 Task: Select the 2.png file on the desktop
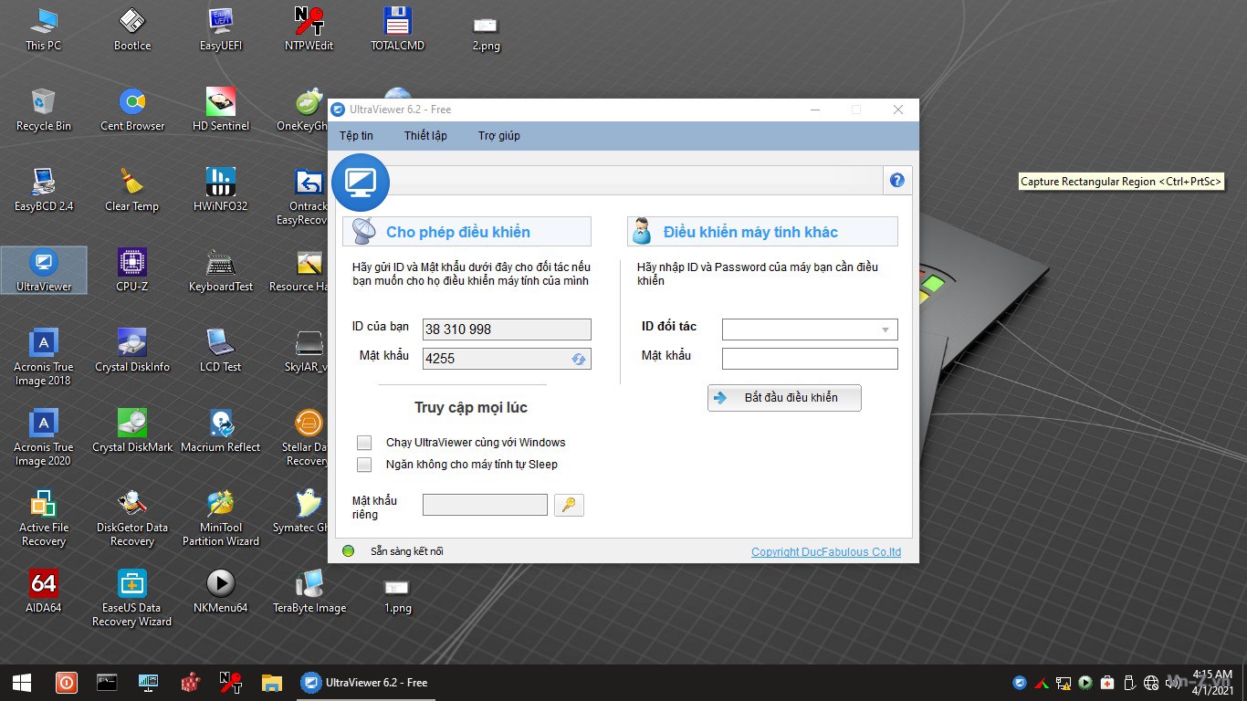click(486, 35)
